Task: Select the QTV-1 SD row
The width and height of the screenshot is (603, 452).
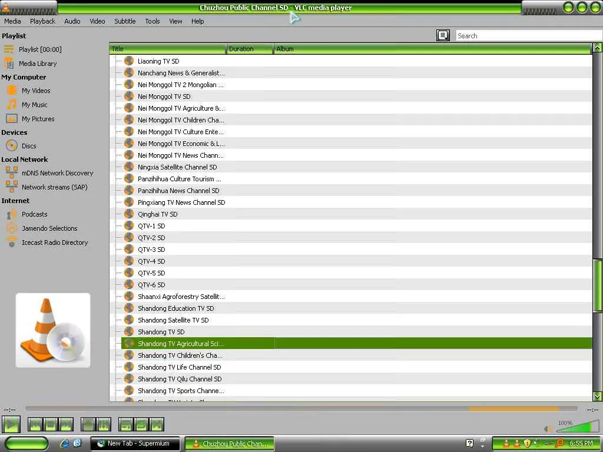Action: (x=351, y=226)
